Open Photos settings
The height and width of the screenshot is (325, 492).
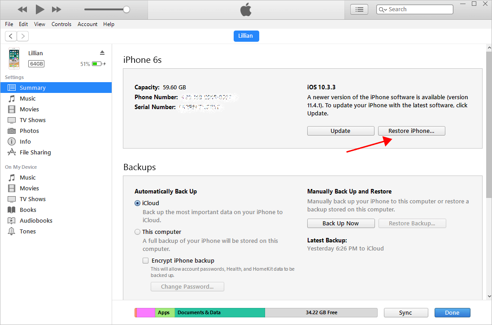pos(56,131)
